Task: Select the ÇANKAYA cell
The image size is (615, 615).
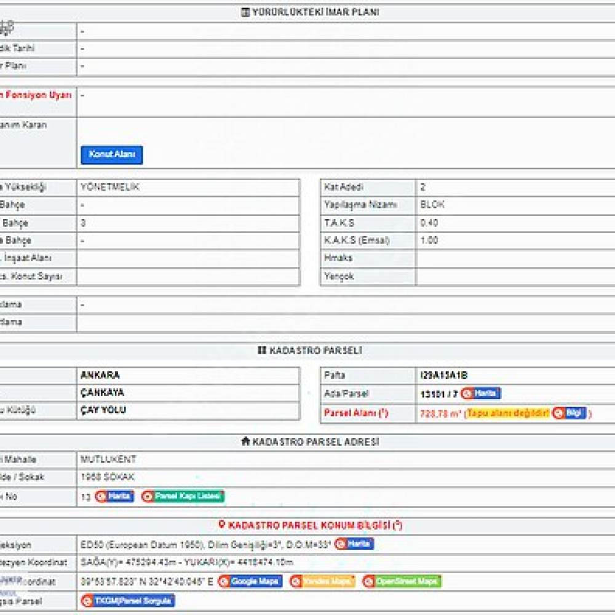Action: [188, 392]
